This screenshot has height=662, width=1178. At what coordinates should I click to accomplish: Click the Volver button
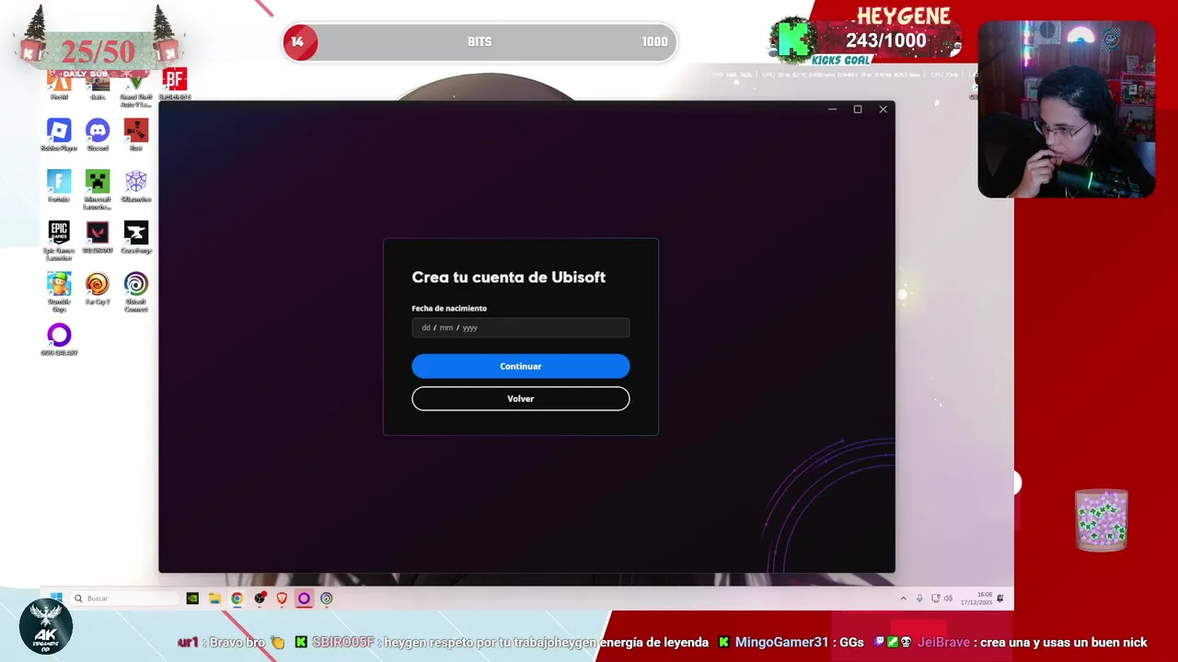(520, 398)
